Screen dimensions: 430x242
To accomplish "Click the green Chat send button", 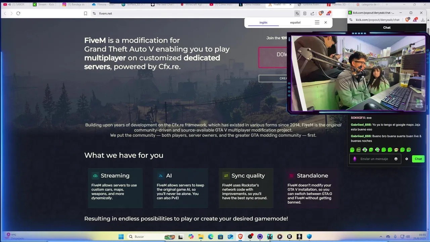I will coord(418,159).
